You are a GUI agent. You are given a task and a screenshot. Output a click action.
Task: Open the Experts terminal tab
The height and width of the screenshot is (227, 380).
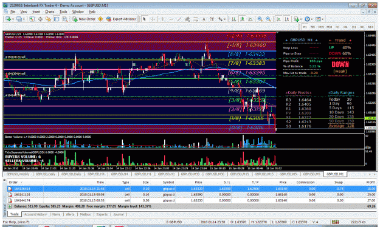coord(102,214)
